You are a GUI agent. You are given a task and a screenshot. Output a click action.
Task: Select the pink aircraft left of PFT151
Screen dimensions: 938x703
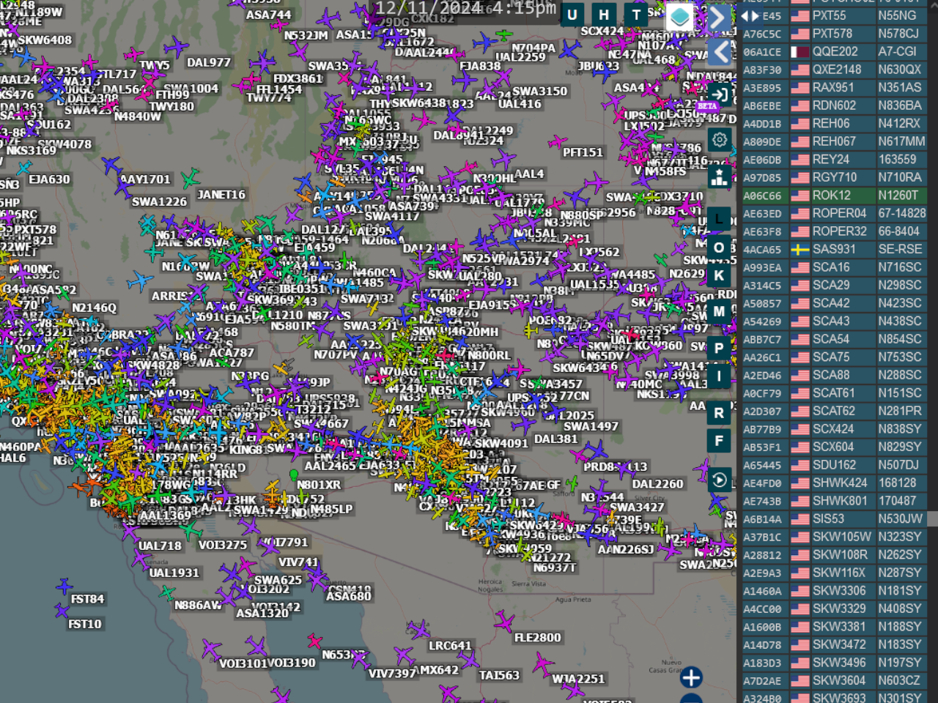tap(558, 141)
